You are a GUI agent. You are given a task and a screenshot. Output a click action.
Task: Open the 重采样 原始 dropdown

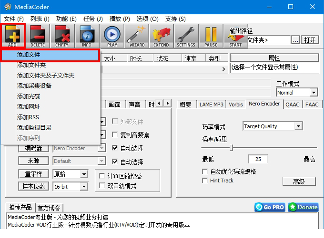[71, 174]
